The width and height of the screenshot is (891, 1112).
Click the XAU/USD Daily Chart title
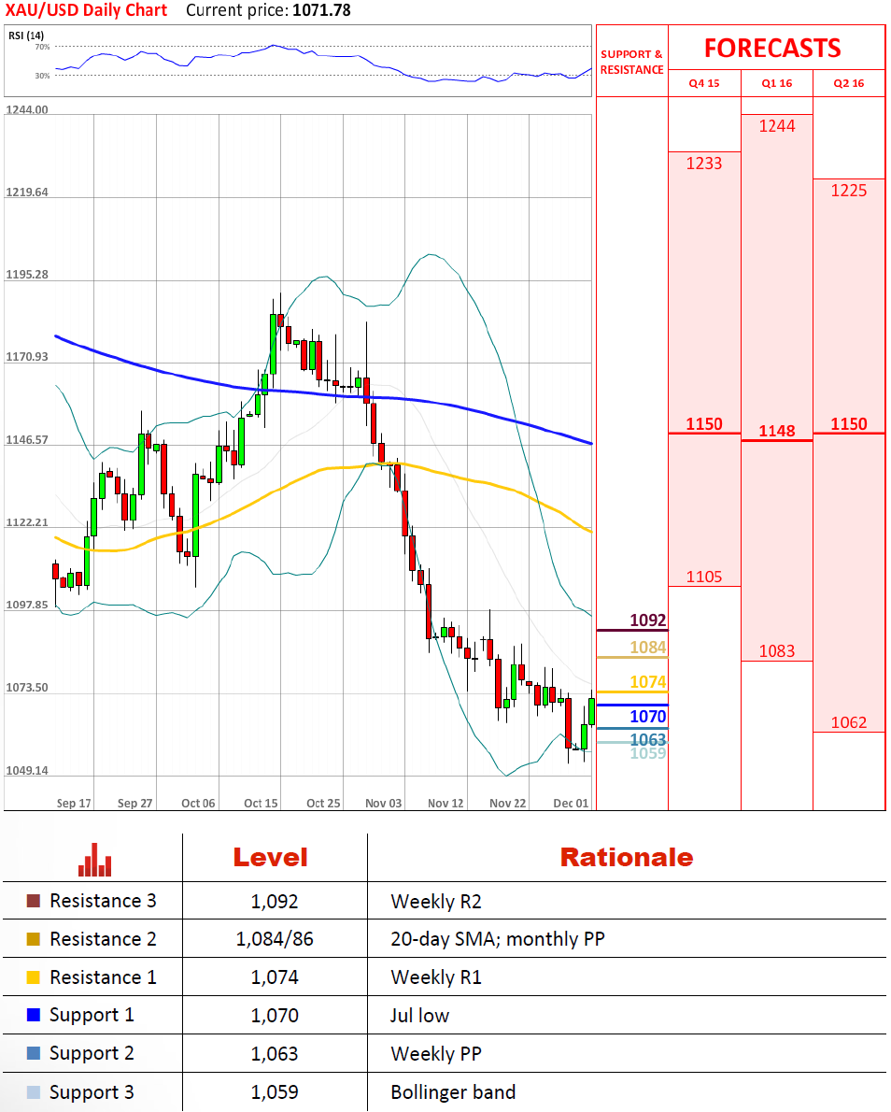click(87, 11)
